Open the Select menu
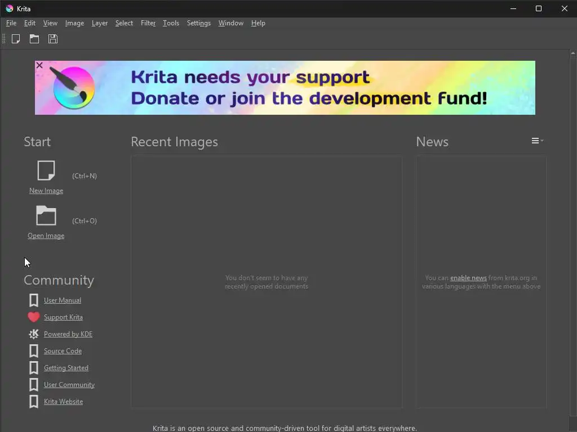Viewport: 577px width, 432px height. 124,23
